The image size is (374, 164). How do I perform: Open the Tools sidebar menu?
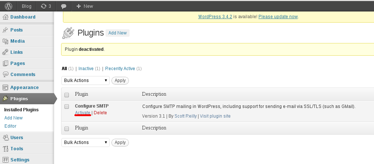tap(17, 149)
